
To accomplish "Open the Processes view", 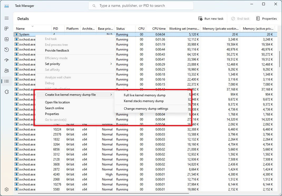I will coord(7,29).
